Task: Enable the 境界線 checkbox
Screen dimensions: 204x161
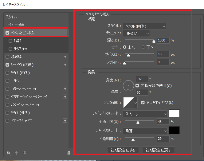Action: coord(7,57)
